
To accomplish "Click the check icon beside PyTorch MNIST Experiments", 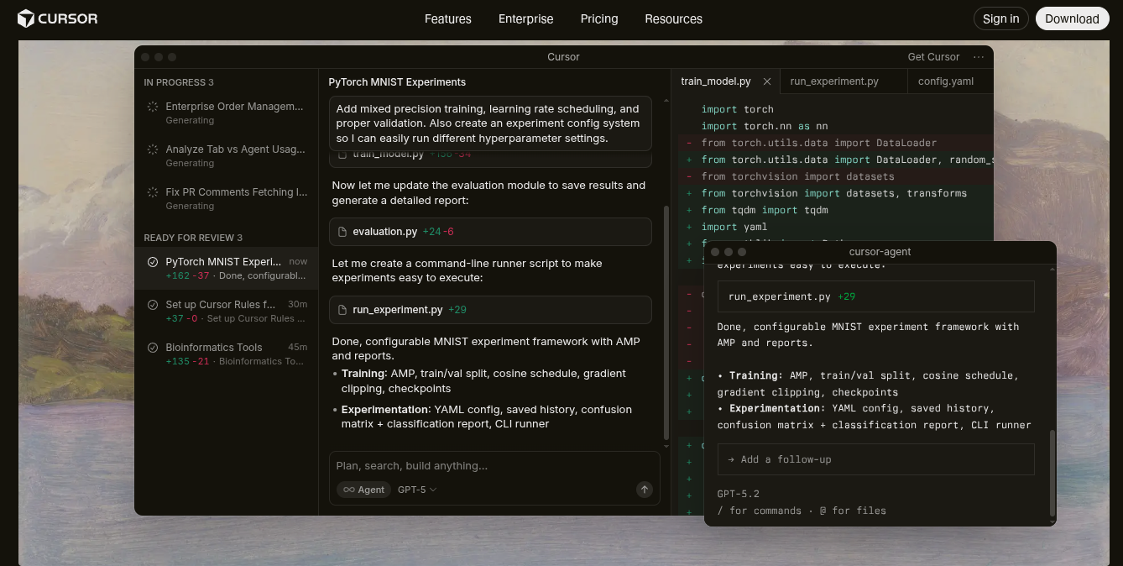I will click(153, 262).
